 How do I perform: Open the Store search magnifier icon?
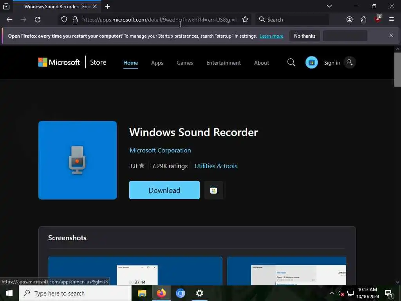pyautogui.click(x=291, y=62)
